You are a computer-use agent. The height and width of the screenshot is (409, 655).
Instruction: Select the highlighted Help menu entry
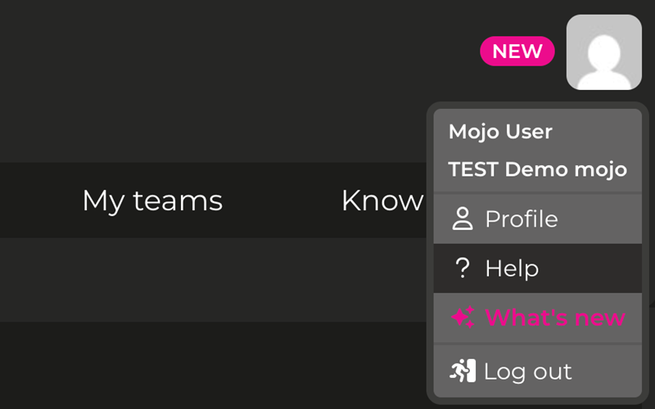pyautogui.click(x=538, y=268)
